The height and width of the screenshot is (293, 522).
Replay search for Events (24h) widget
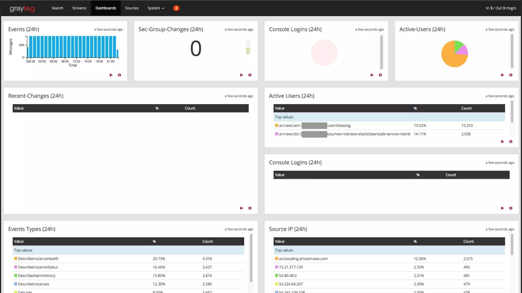pos(111,75)
